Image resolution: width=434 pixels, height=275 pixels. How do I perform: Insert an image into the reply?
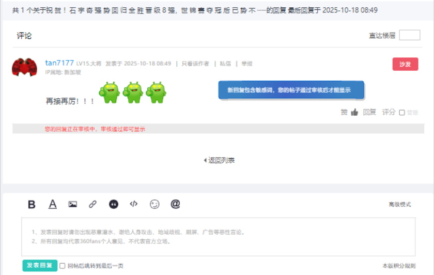click(72, 204)
